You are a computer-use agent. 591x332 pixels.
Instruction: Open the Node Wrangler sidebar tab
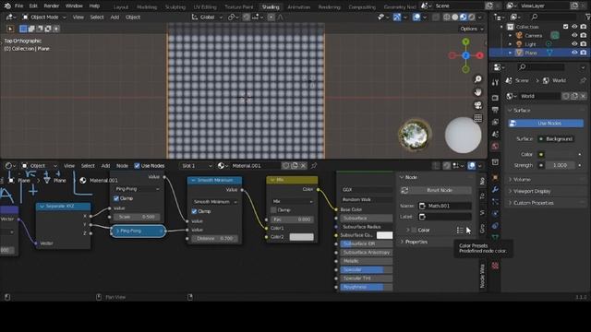pyautogui.click(x=482, y=276)
